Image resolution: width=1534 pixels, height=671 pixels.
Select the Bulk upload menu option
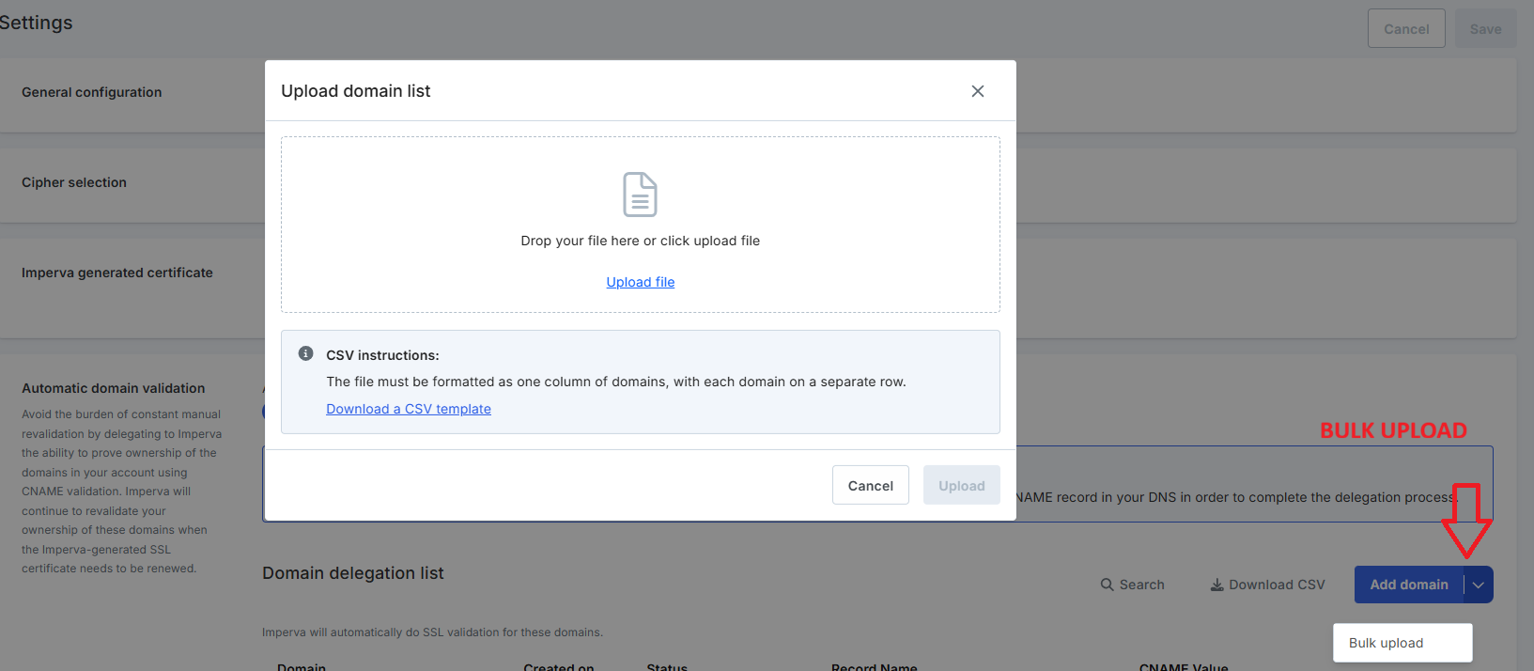pyautogui.click(x=1387, y=643)
